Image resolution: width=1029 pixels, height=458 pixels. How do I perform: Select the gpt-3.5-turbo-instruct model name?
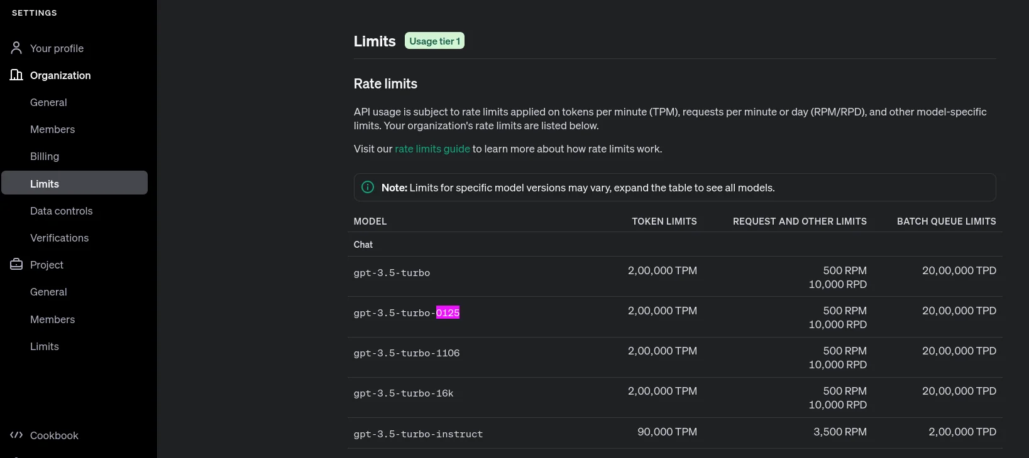click(418, 434)
